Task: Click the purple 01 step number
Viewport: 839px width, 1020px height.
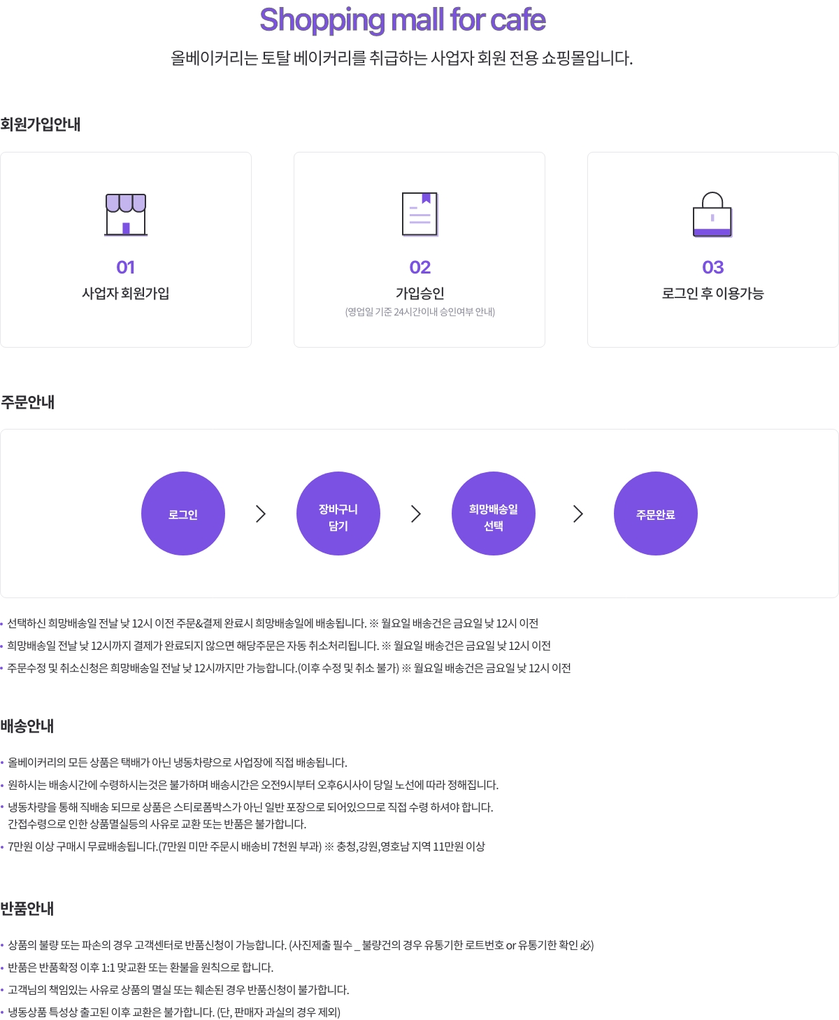Action: click(126, 267)
